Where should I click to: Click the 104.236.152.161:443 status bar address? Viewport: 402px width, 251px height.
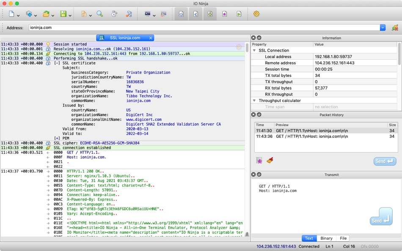[276, 246]
